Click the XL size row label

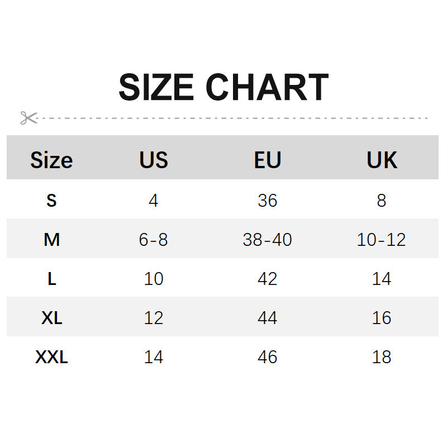click(x=51, y=318)
